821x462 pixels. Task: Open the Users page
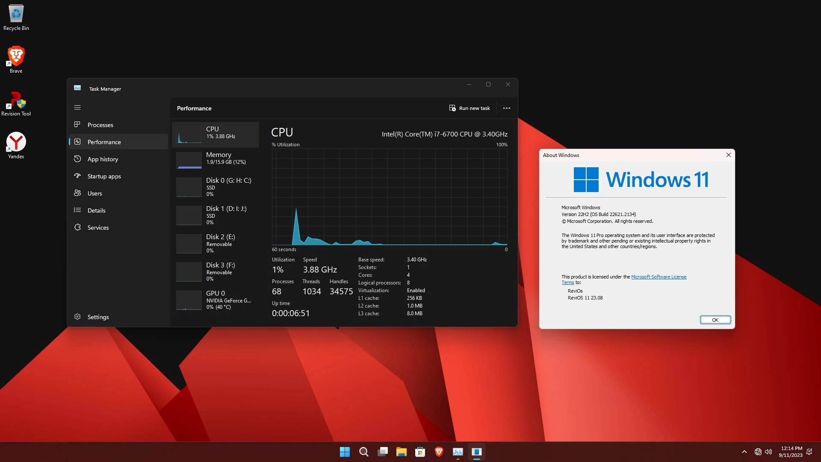coord(95,193)
